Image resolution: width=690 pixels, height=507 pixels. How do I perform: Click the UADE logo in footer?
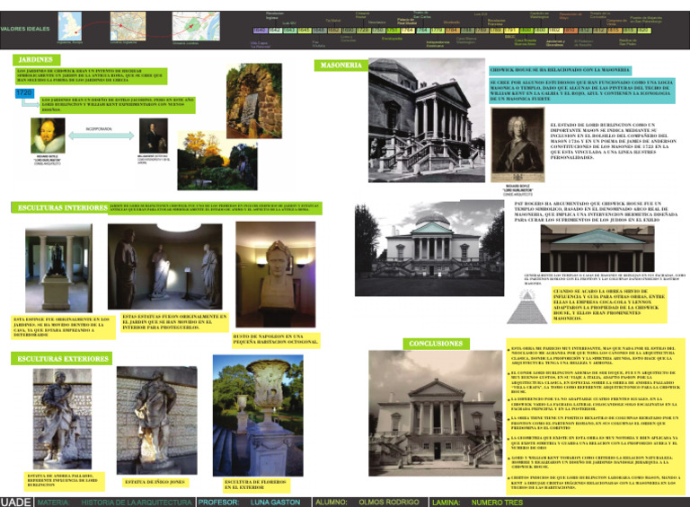tap(16, 502)
